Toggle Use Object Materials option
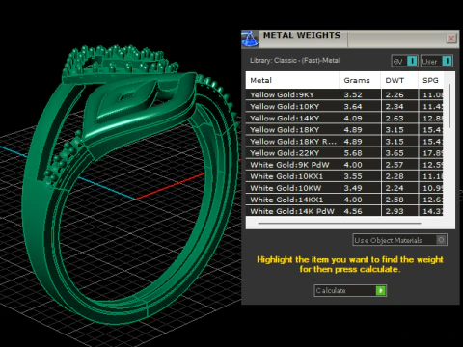The height and width of the screenshot is (347, 463). pos(399,240)
